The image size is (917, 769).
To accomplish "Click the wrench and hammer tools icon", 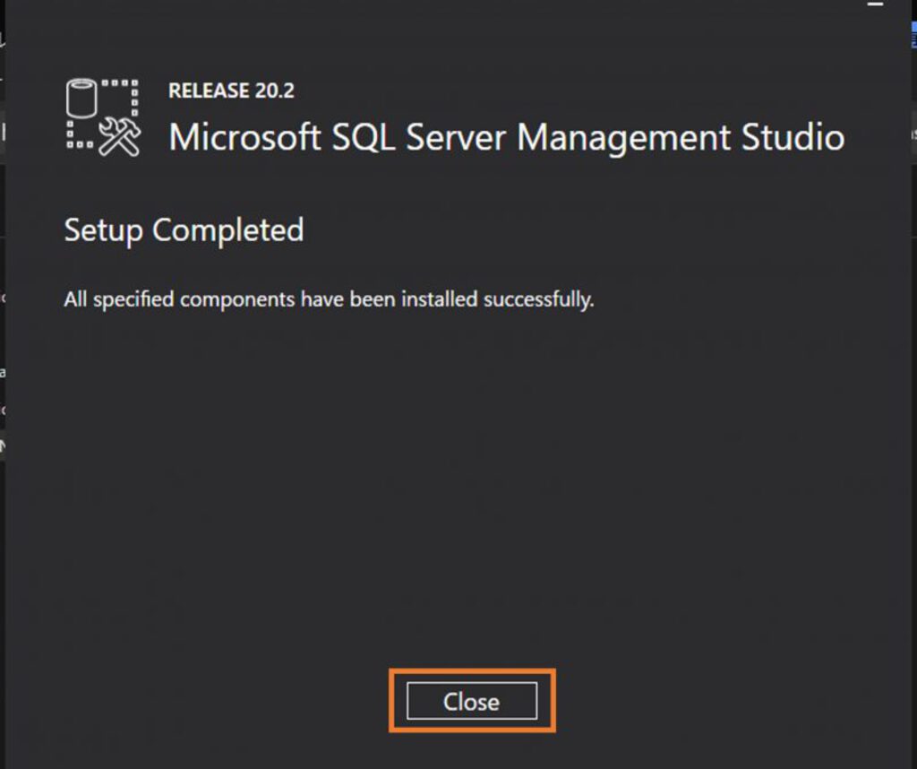I will point(120,136).
